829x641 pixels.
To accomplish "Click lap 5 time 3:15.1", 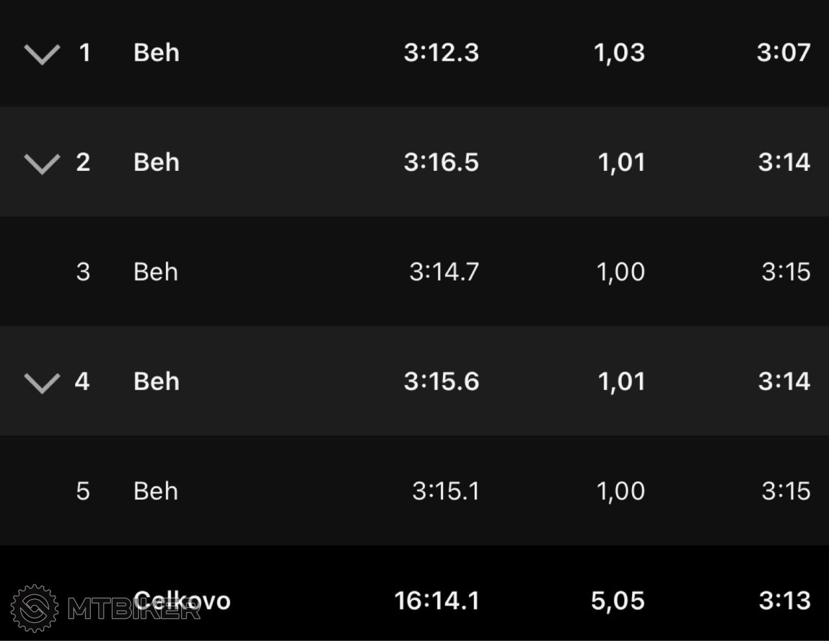I will [x=446, y=491].
